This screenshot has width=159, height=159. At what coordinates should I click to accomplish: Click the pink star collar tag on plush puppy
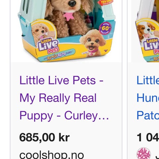pos(69,17)
